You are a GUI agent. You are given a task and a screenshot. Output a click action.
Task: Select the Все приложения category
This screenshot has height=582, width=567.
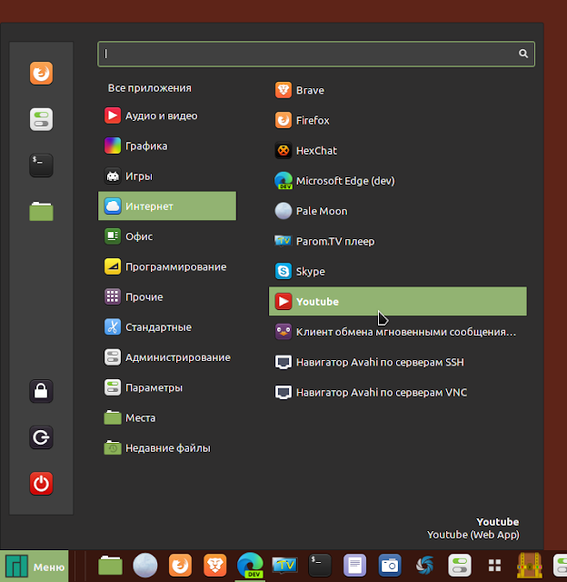[x=149, y=88]
